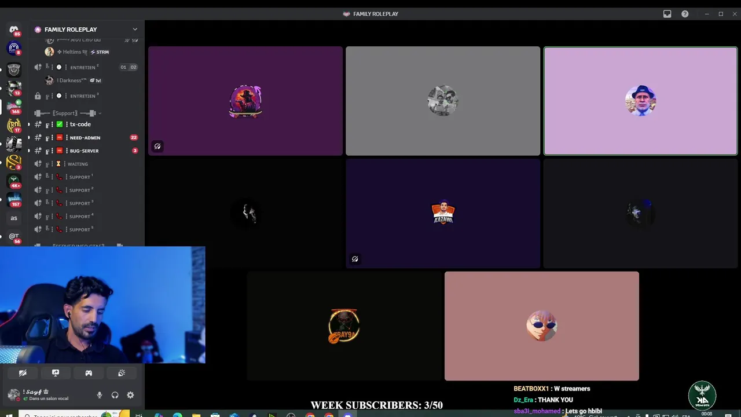Image resolution: width=741 pixels, height=417 pixels.
Task: Open gold S server with 3 badge
Action: 14,162
